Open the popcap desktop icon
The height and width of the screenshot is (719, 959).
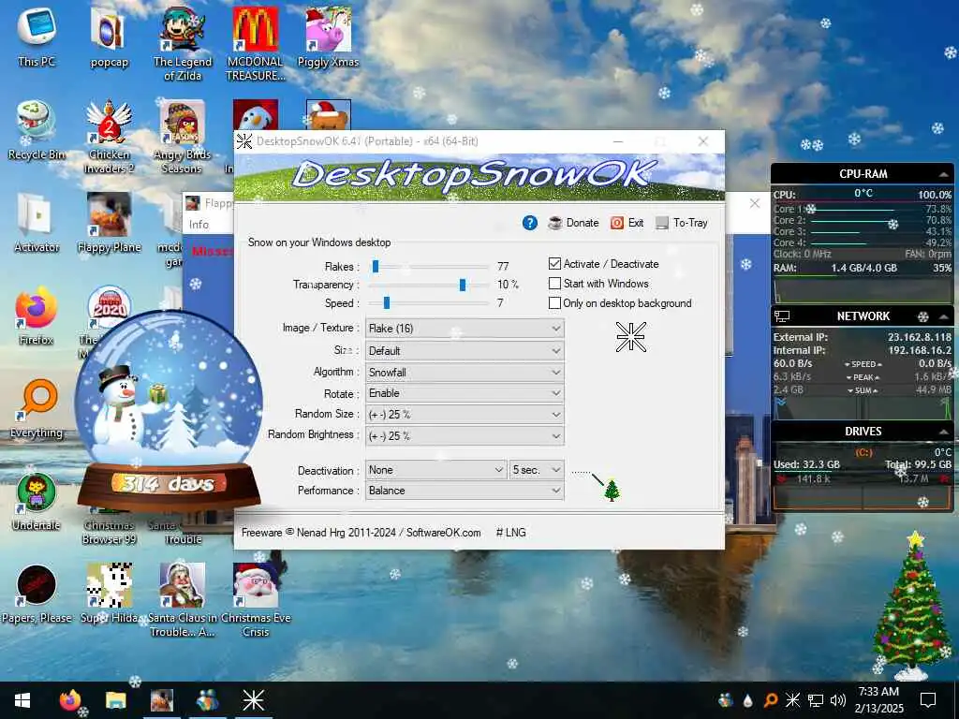pos(109,37)
